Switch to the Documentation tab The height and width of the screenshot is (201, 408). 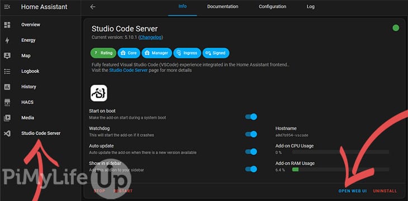click(222, 7)
